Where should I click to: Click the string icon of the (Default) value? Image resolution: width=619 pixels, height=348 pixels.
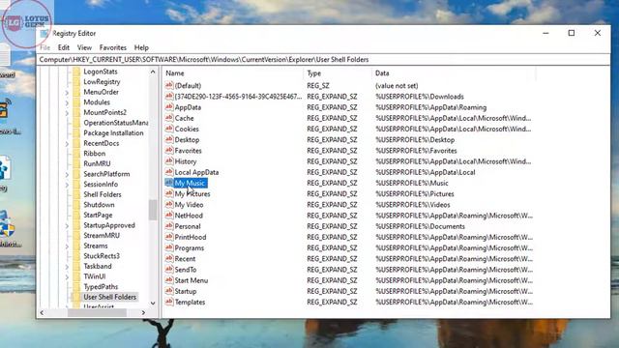[169, 85]
